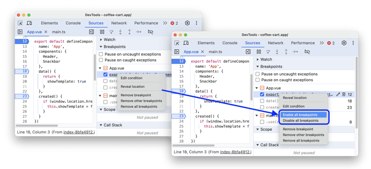Image resolution: width=371 pixels, height=169 pixels.
Task: Enable Pause on uncaught exceptions in right window
Action: coord(258,74)
